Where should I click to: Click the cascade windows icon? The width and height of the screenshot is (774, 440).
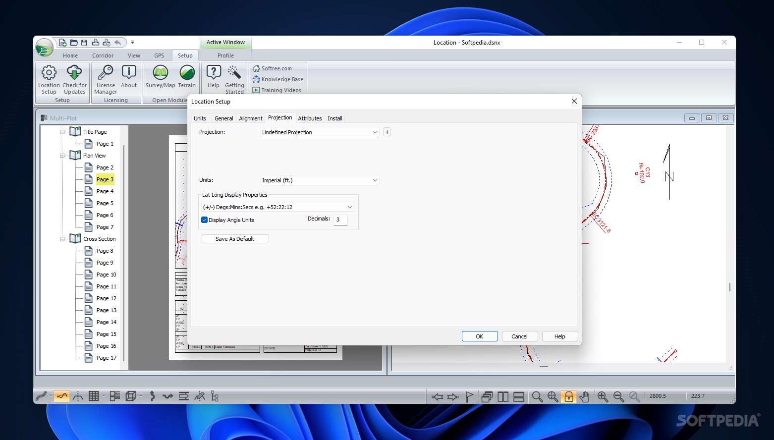(x=487, y=396)
